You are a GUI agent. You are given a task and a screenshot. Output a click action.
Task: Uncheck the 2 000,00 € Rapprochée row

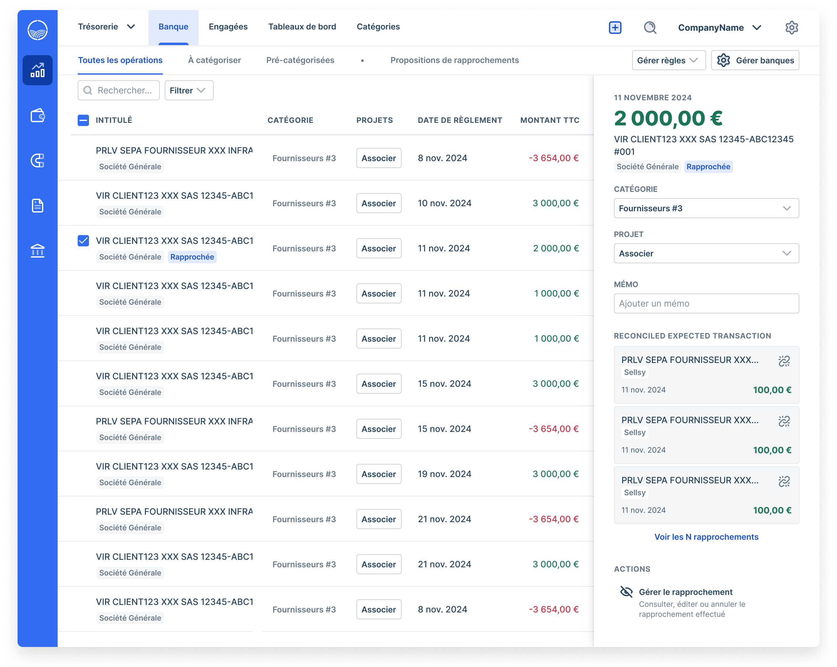pyautogui.click(x=83, y=241)
